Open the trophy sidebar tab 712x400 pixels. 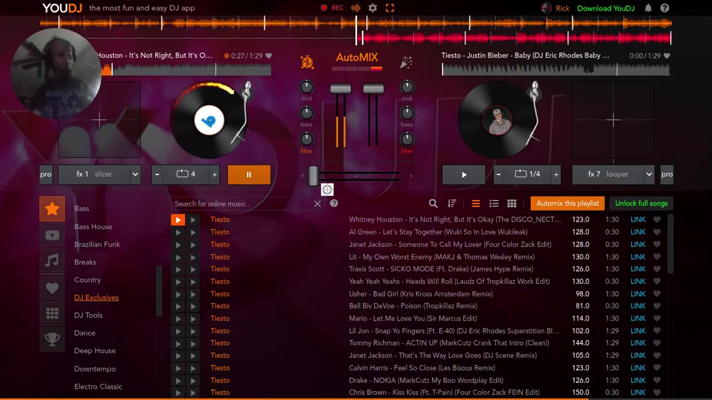tap(52, 339)
